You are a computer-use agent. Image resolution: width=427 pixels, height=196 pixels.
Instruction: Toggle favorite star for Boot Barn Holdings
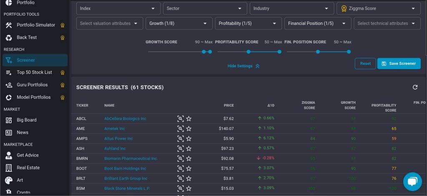coord(189,169)
